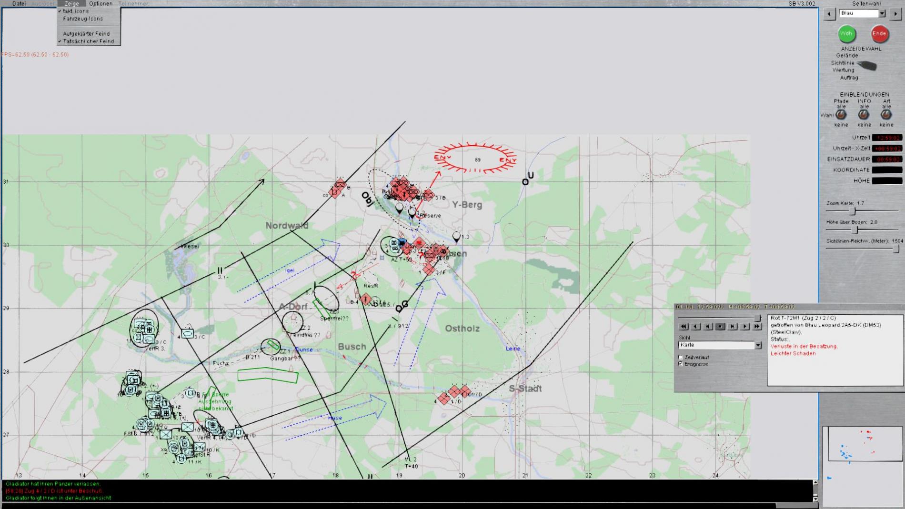This screenshot has width=905, height=509.
Task: Click the rewind button in playback controls
Action: point(684,327)
